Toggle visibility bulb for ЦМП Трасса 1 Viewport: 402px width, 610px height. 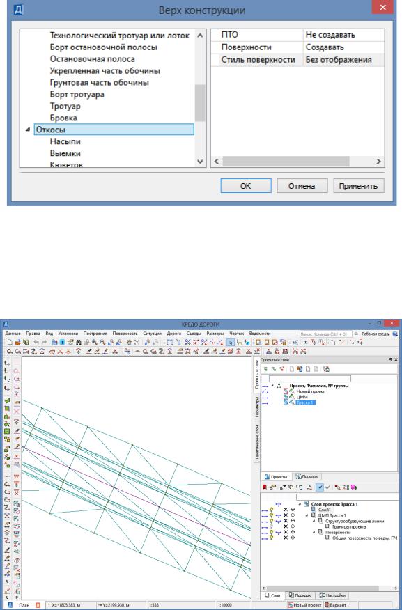click(x=271, y=515)
